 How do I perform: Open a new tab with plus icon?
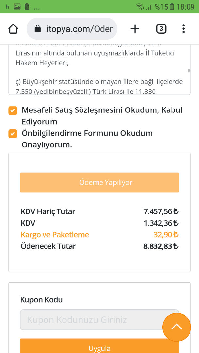click(135, 29)
